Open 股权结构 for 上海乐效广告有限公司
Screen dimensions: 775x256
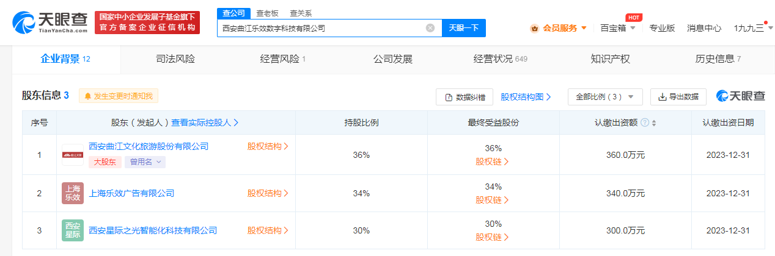pos(268,193)
